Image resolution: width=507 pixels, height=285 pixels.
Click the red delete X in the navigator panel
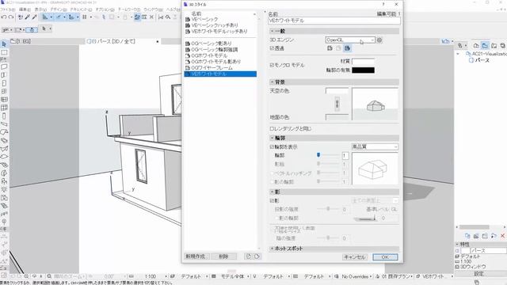click(502, 236)
